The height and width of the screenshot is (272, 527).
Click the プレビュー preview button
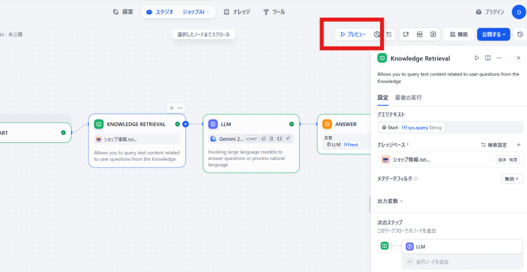click(x=353, y=34)
